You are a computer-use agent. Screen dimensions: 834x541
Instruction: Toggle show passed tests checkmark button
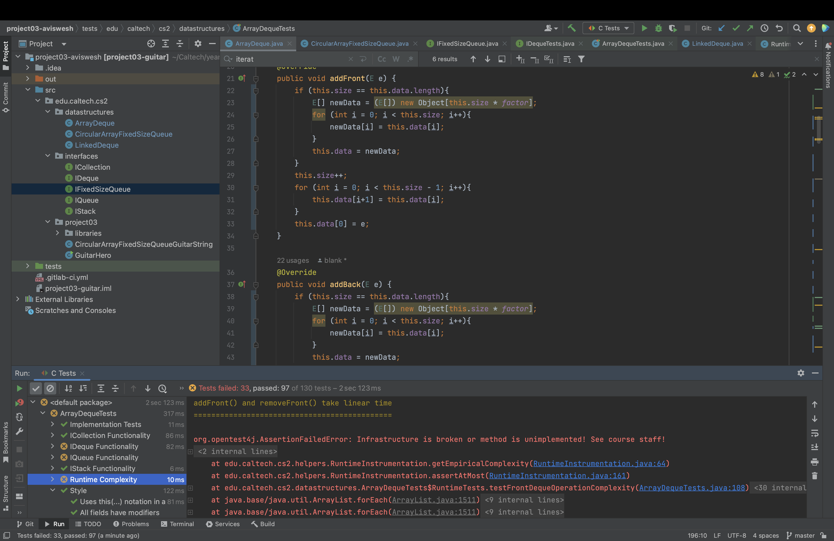[x=36, y=388]
